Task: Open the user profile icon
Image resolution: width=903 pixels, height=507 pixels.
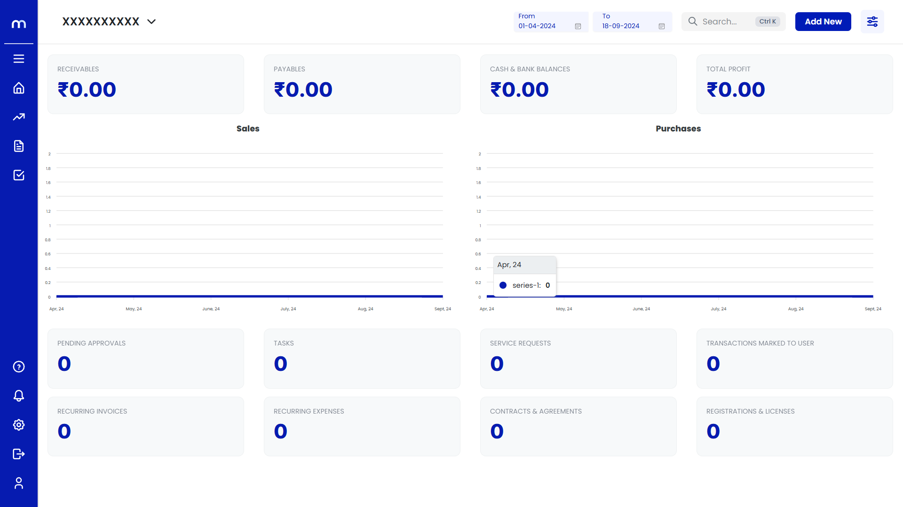Action: coord(19,483)
